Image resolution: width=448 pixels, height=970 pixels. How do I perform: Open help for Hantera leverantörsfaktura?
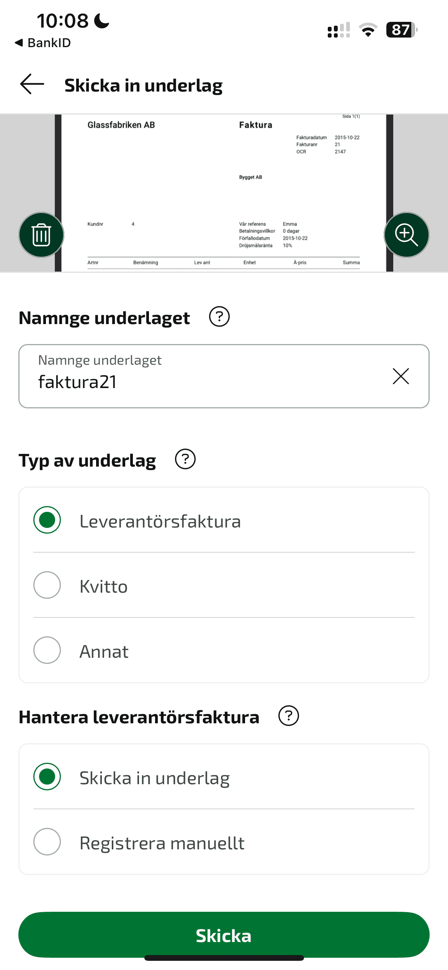pos(289,716)
